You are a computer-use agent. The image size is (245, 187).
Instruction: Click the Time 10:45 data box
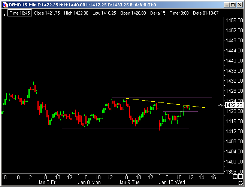[x=20, y=13]
